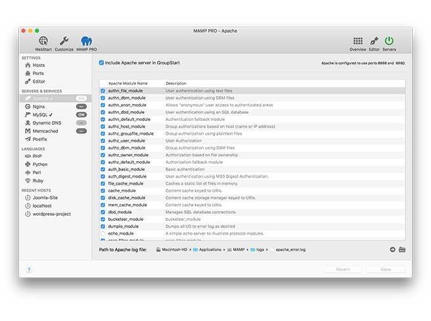Image resolution: width=431 pixels, height=321 pixels.
Task: Uncheck dumpio_module checkbox
Action: (x=102, y=226)
